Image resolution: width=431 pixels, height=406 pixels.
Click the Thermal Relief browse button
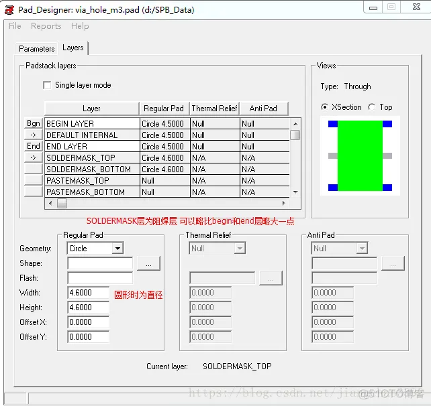point(271,278)
